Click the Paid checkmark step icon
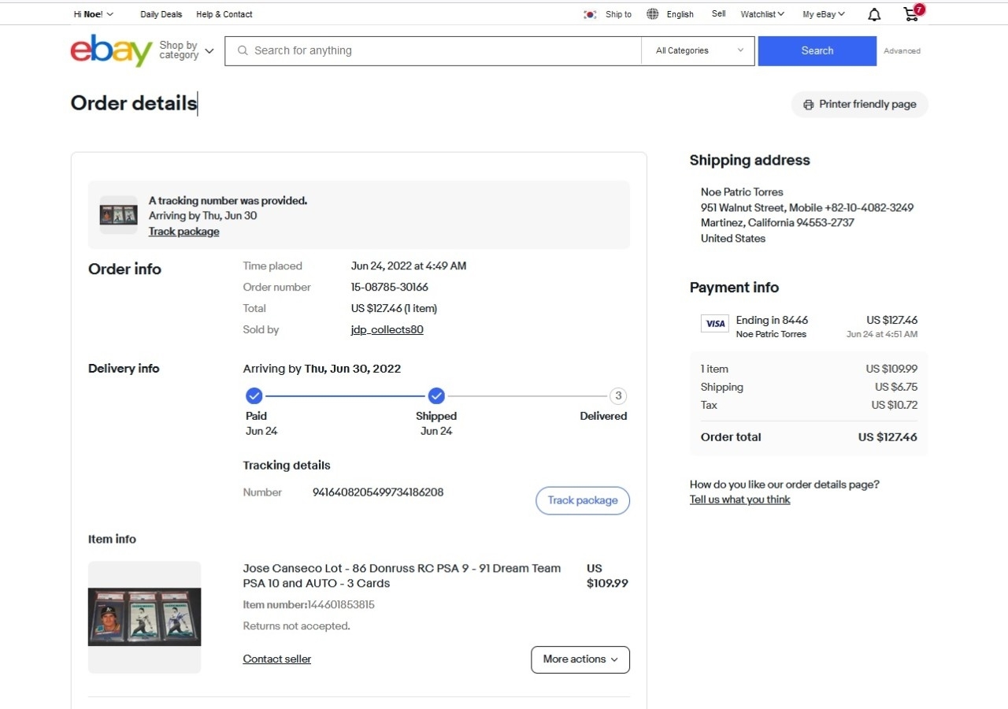This screenshot has height=709, width=1008. click(x=254, y=395)
